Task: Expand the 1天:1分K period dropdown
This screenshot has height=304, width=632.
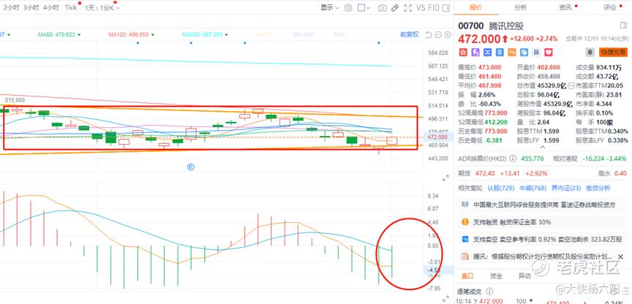Action: point(102,7)
